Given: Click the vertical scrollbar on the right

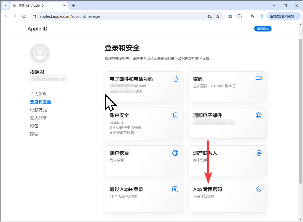Looking at the screenshot, I should [301, 106].
